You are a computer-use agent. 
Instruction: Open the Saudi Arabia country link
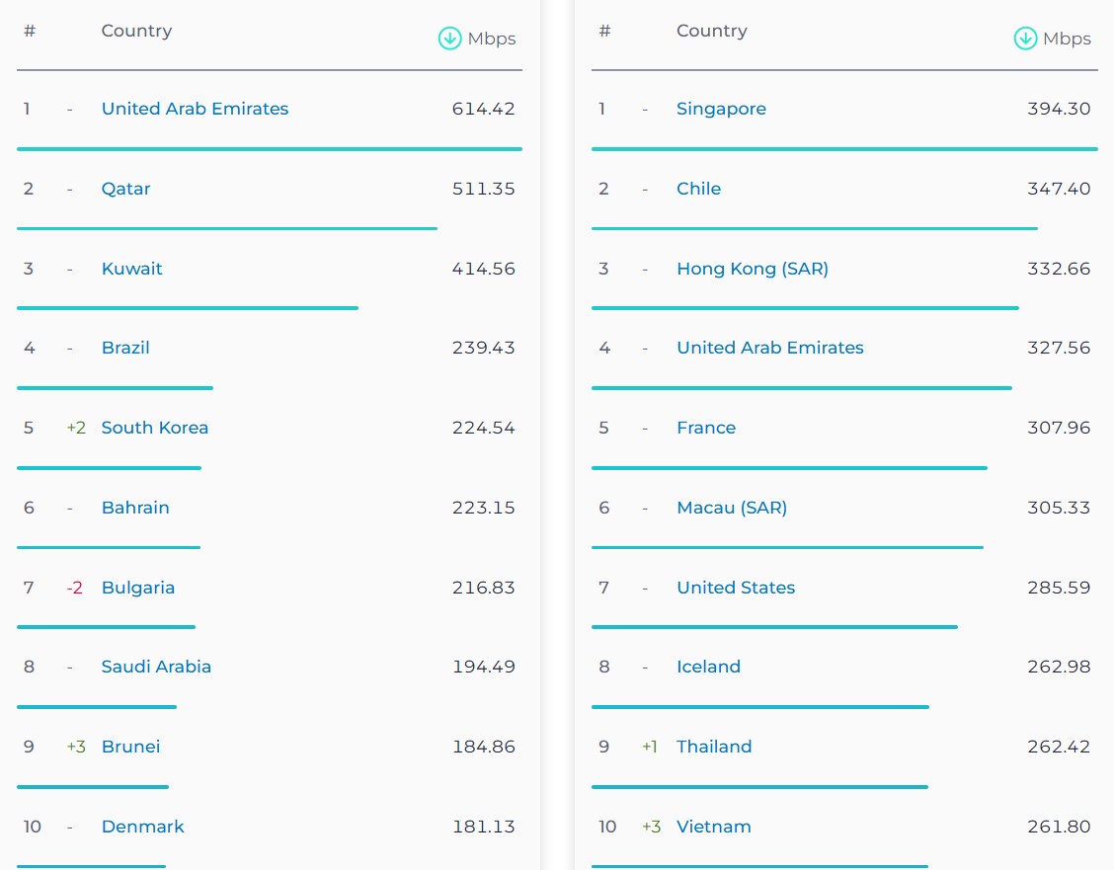click(156, 667)
